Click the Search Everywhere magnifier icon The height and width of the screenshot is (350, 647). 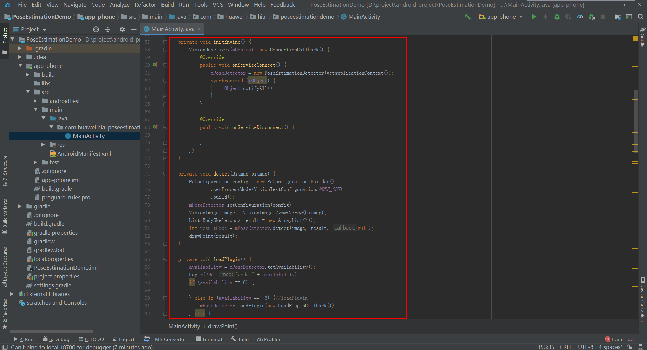click(640, 17)
